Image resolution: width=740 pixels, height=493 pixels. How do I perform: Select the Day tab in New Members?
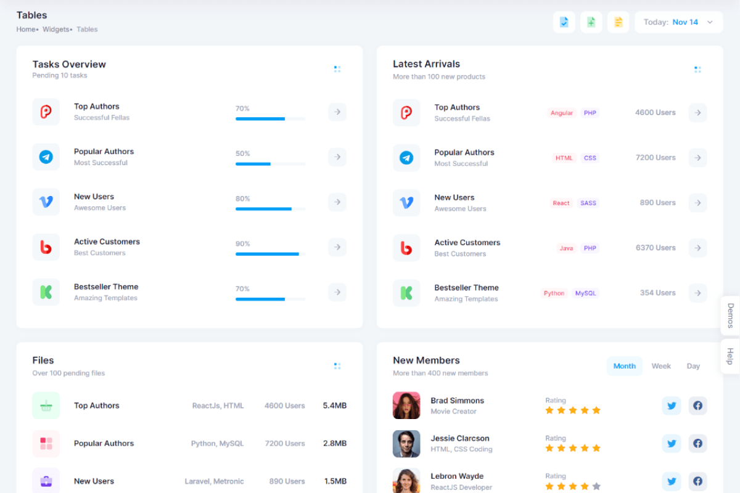(693, 366)
